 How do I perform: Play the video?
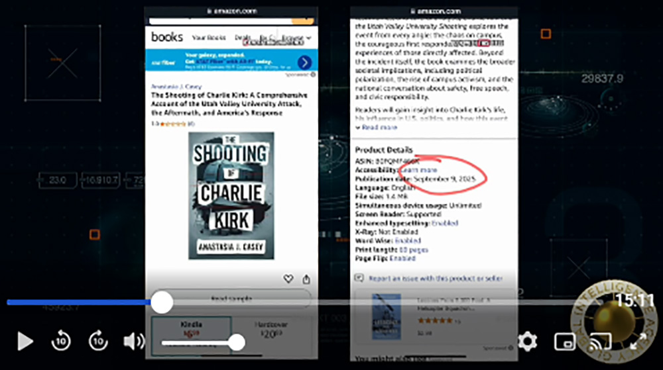pyautogui.click(x=25, y=342)
